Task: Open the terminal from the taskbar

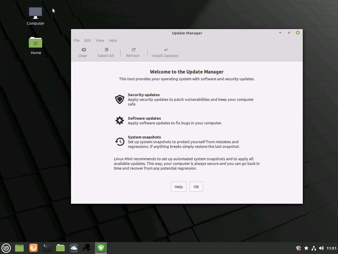Action: pos(47,248)
